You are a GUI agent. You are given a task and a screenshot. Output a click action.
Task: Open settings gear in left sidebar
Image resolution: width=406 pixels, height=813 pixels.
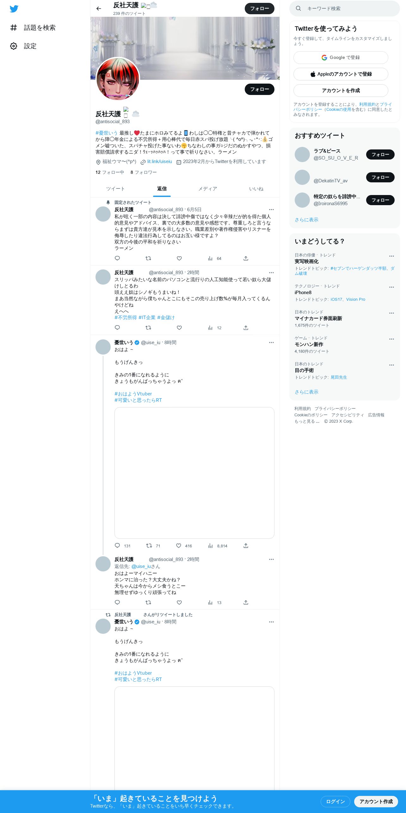click(14, 46)
